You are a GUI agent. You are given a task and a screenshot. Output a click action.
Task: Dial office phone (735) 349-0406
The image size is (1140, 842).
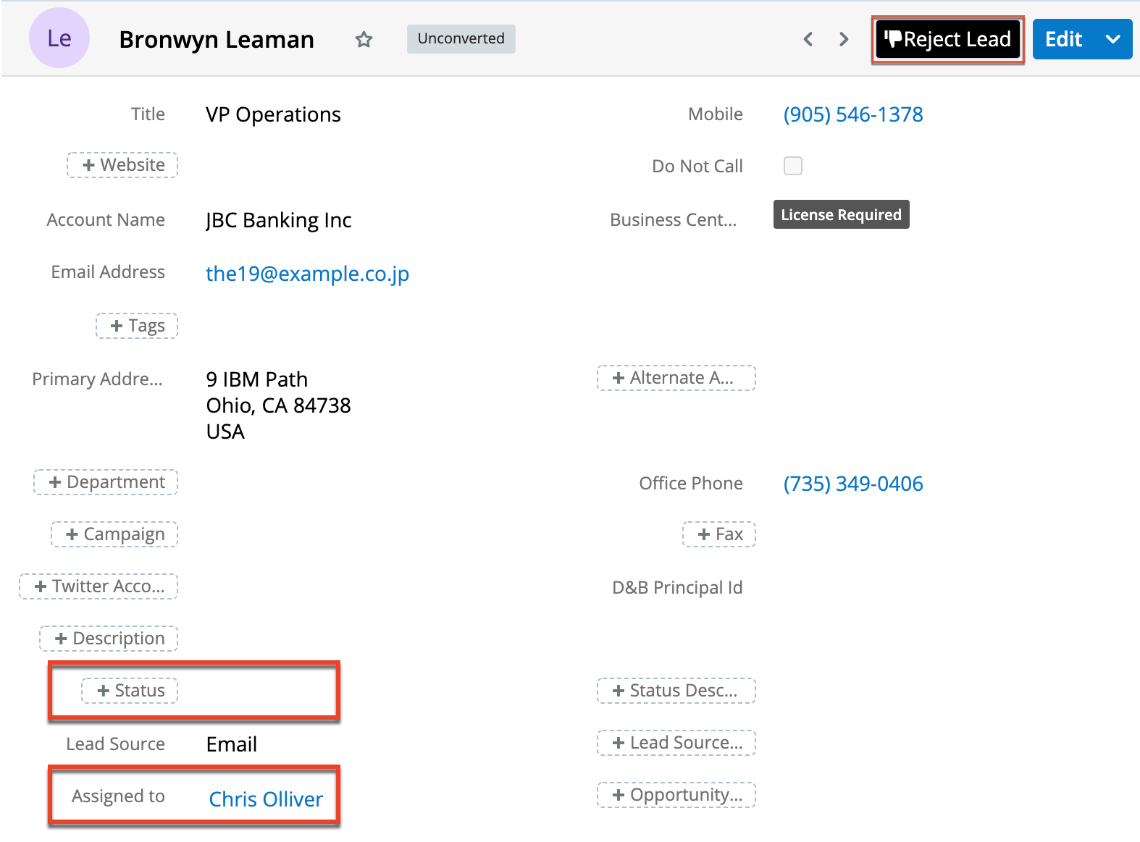852,484
